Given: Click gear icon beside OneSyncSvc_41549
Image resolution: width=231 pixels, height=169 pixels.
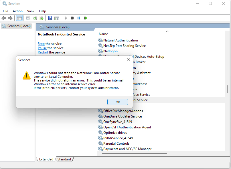Looking at the screenshot, I should [x=100, y=122].
